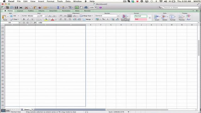
Task: Click the Filter funnel icon
Action: click(70, 8)
